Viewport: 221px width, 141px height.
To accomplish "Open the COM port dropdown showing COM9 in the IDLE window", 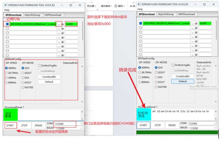I will click(x=65, y=123).
